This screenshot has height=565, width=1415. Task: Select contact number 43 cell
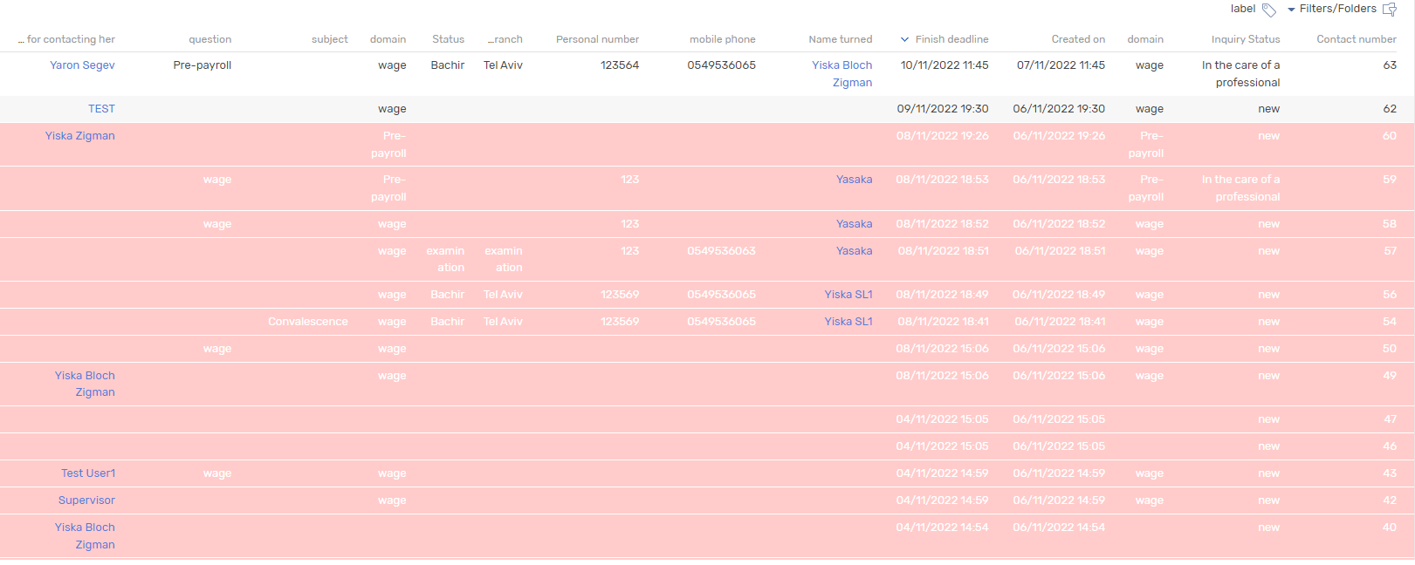[1390, 473]
